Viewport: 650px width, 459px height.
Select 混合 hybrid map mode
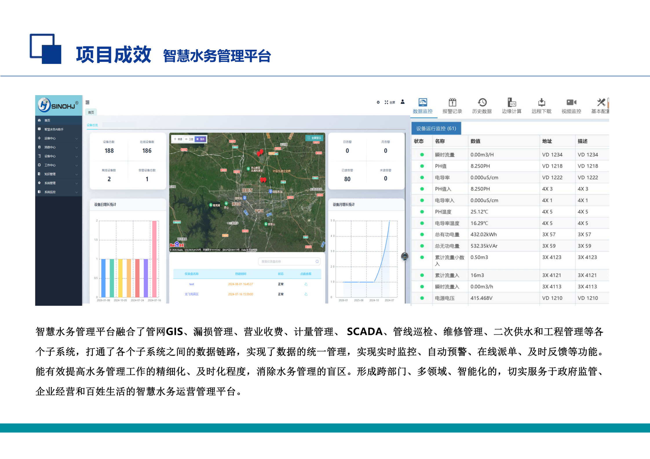200,139
